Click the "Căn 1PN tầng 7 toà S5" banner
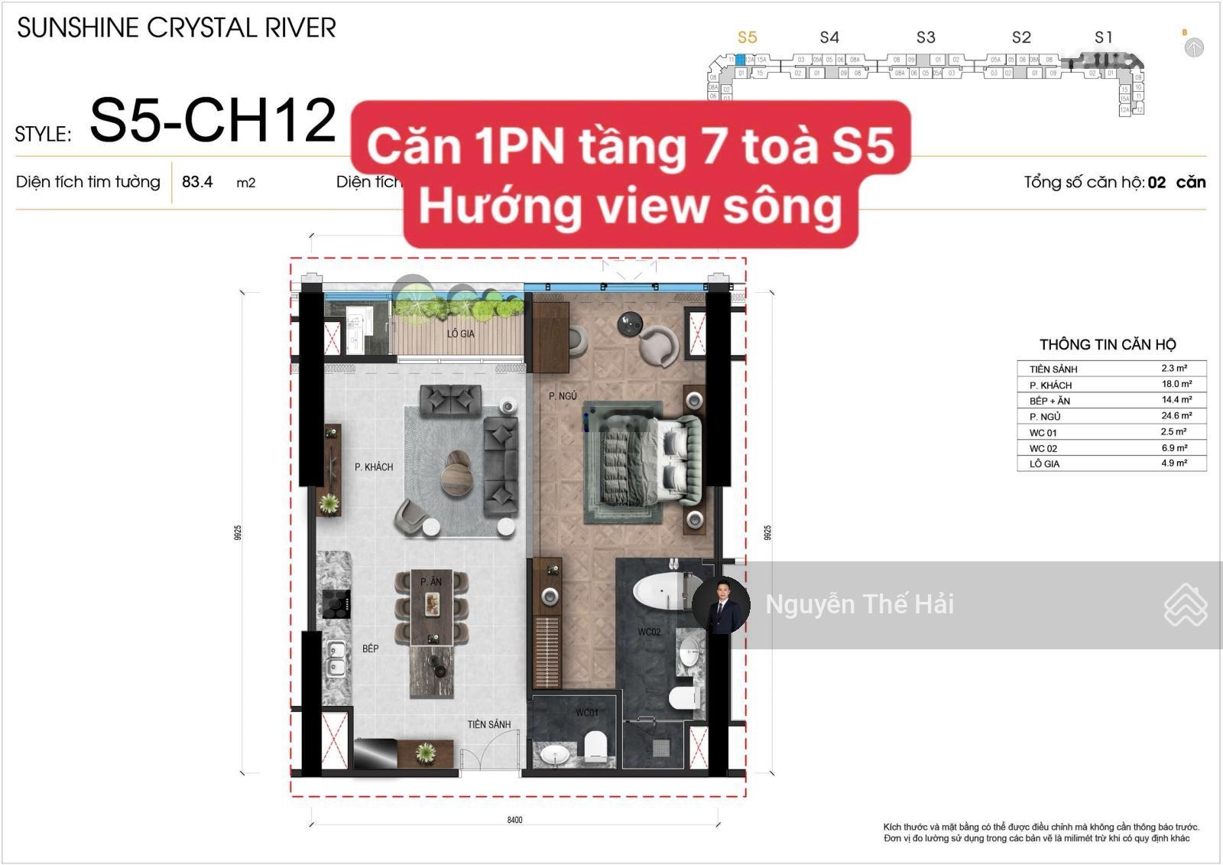Image resolution: width=1223 pixels, height=865 pixels. tap(631, 145)
